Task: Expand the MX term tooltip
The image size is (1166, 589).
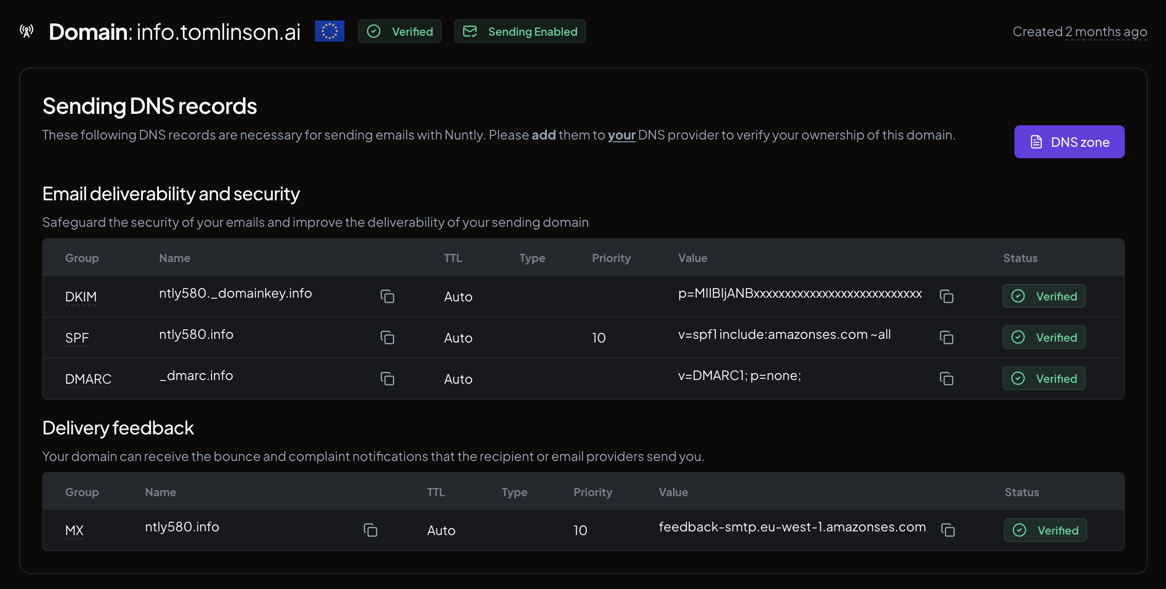Action: pos(74,530)
